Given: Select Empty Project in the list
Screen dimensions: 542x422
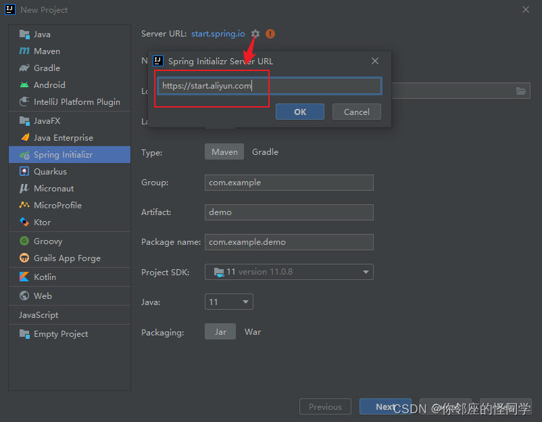Looking at the screenshot, I should [x=70, y=334].
